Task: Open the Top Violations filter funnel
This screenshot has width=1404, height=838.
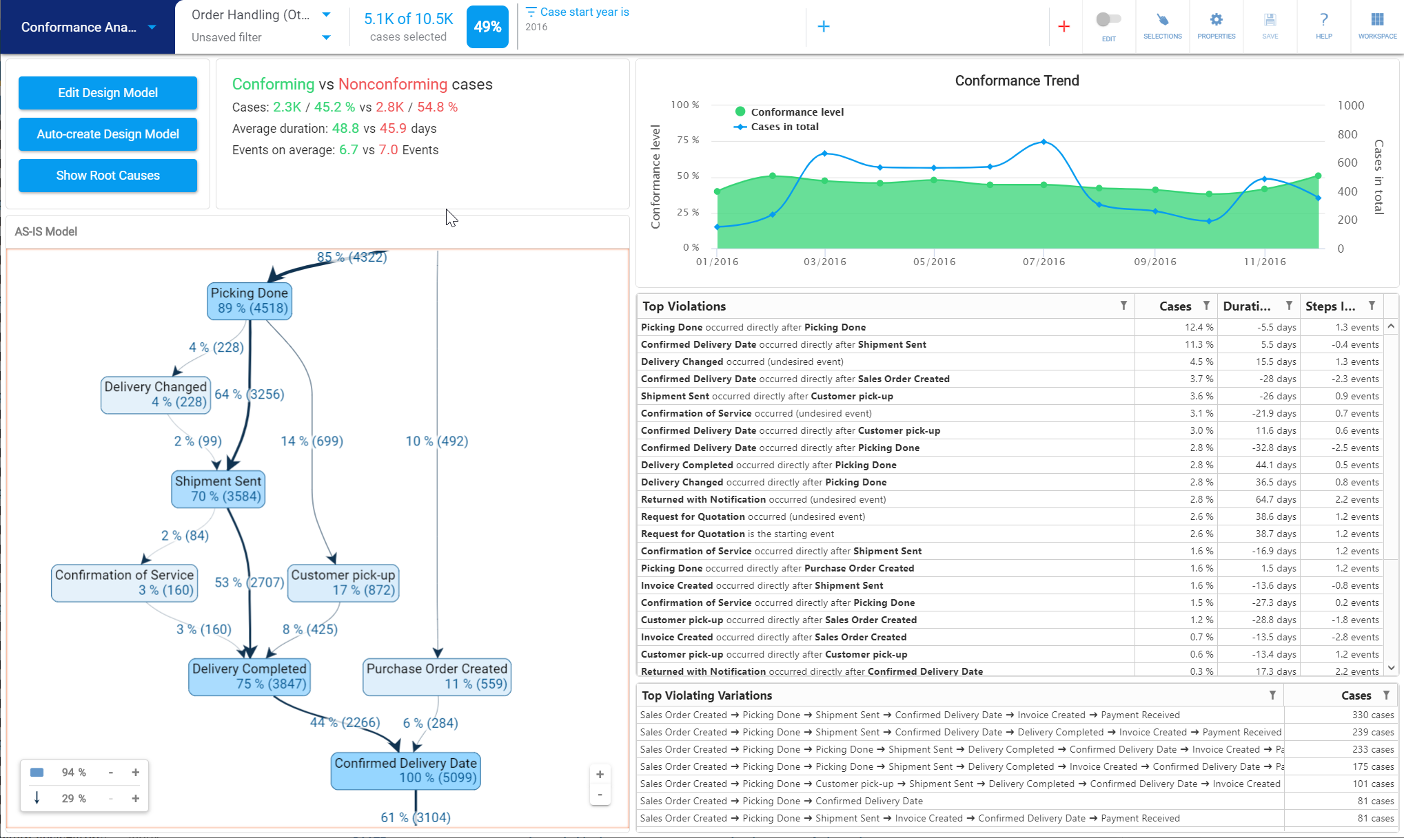Action: (x=1123, y=306)
